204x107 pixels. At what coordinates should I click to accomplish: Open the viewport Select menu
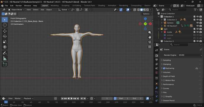coord(35,10)
